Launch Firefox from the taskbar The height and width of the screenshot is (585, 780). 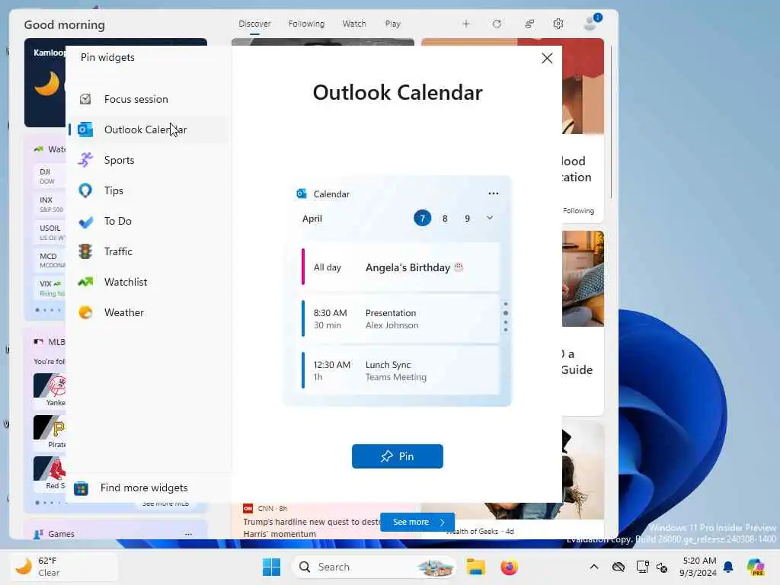click(x=509, y=567)
